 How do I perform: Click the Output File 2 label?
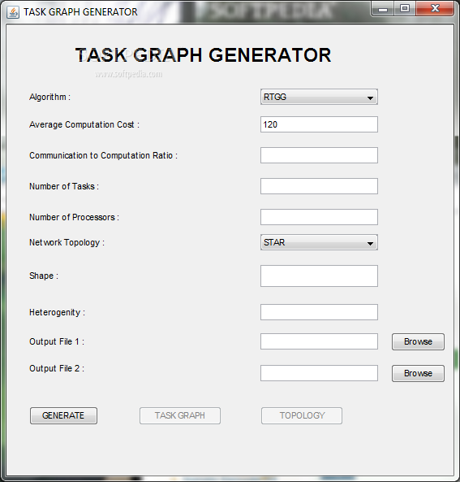57,368
